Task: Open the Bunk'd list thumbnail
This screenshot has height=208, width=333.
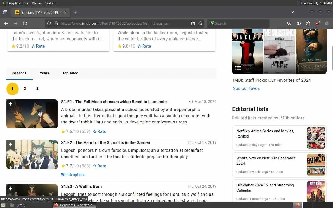Action: pos(316,165)
